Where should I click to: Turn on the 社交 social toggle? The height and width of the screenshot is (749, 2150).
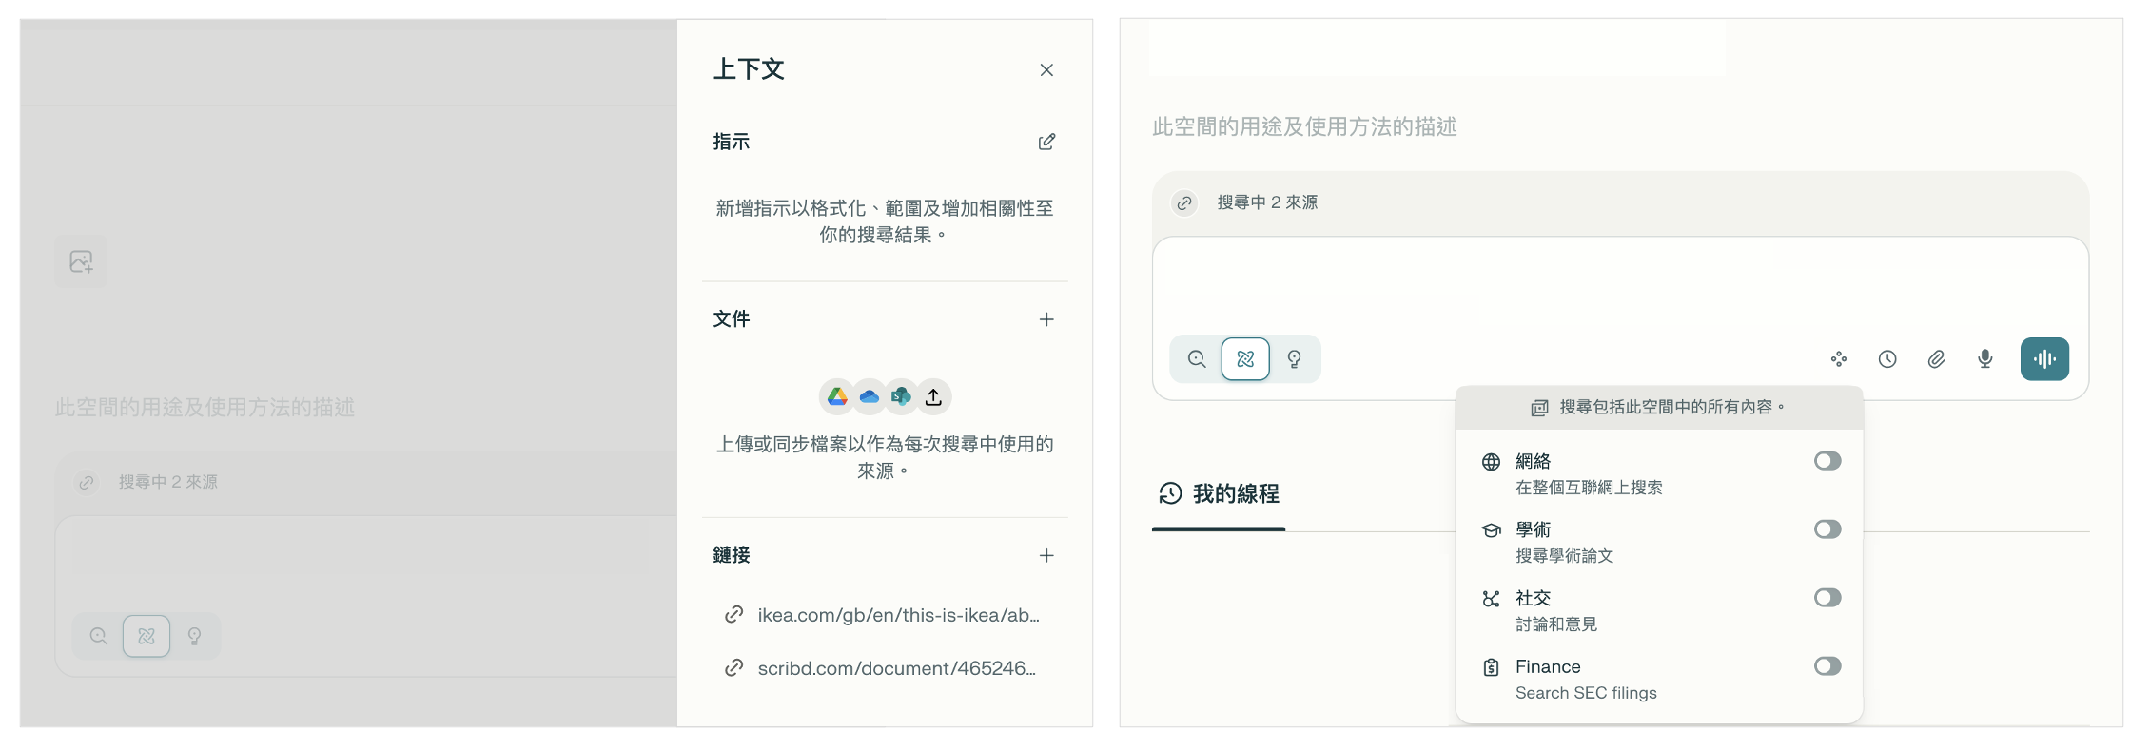coord(1827,598)
